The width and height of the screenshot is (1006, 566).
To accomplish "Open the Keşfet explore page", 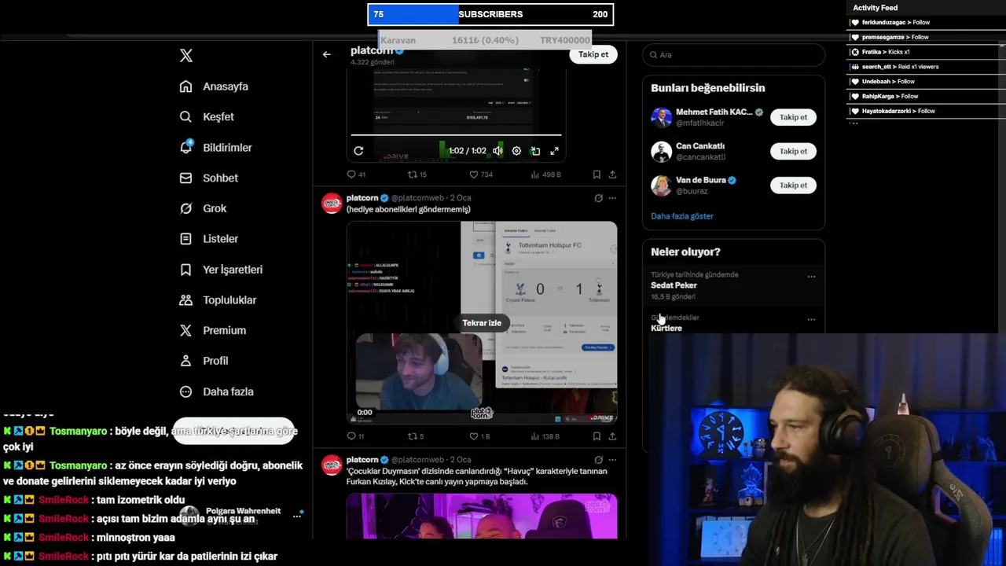I will click(207, 116).
